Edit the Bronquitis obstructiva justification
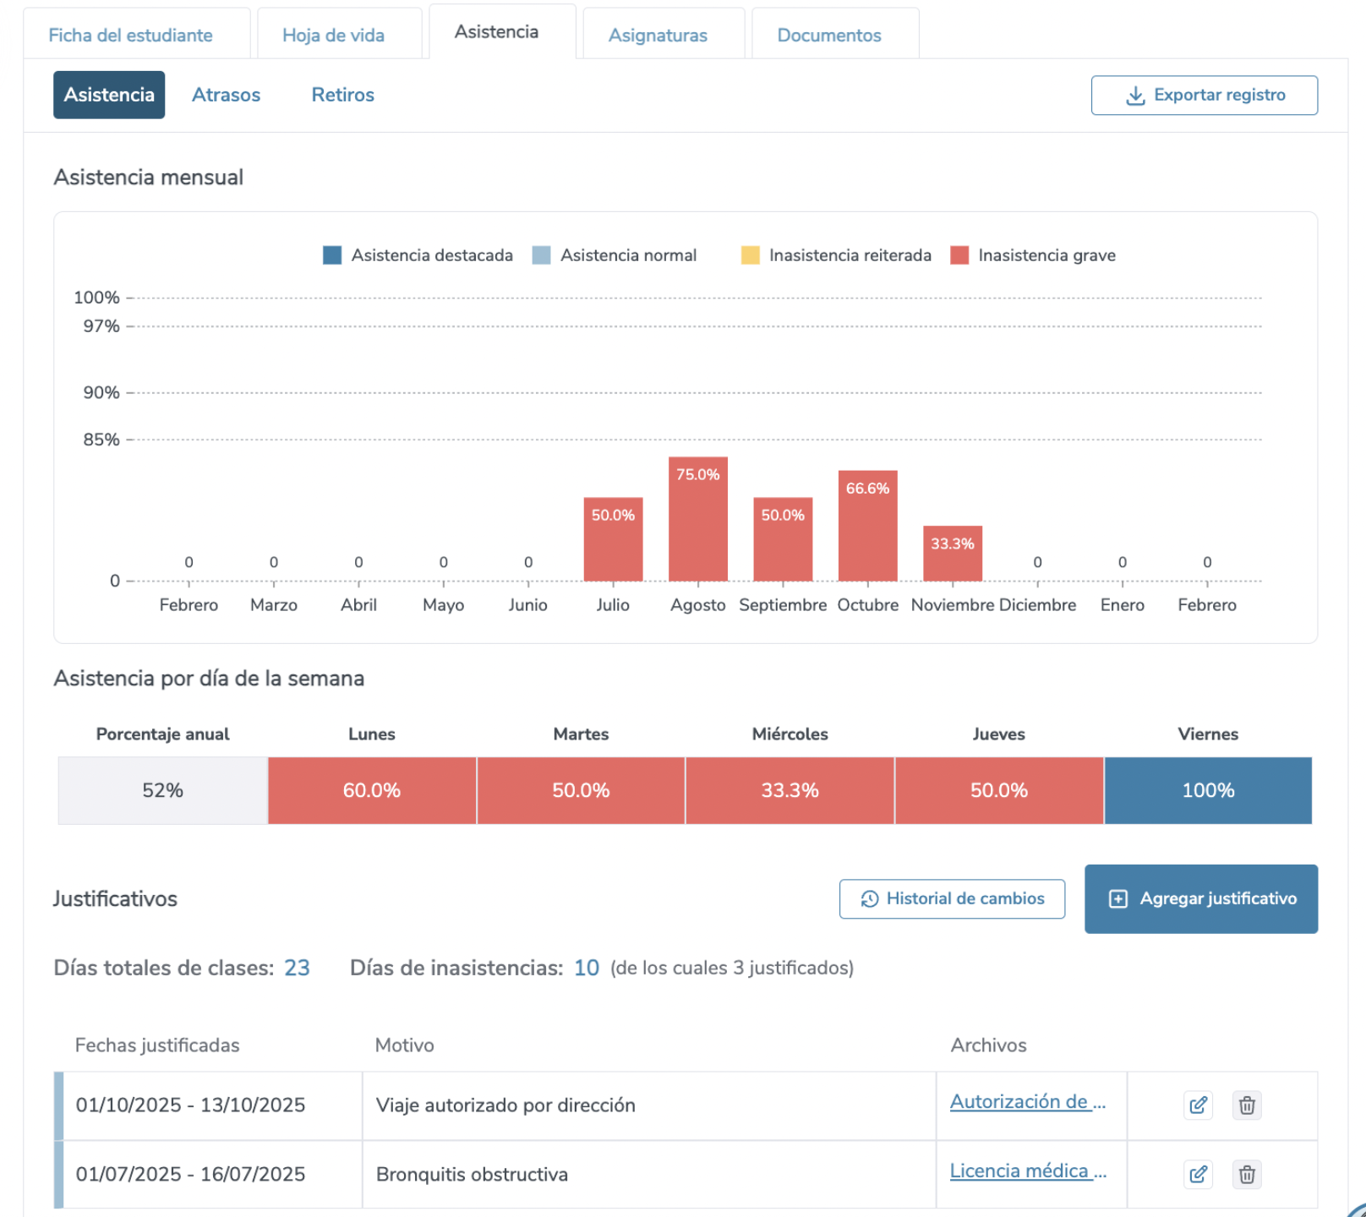 click(1198, 1175)
